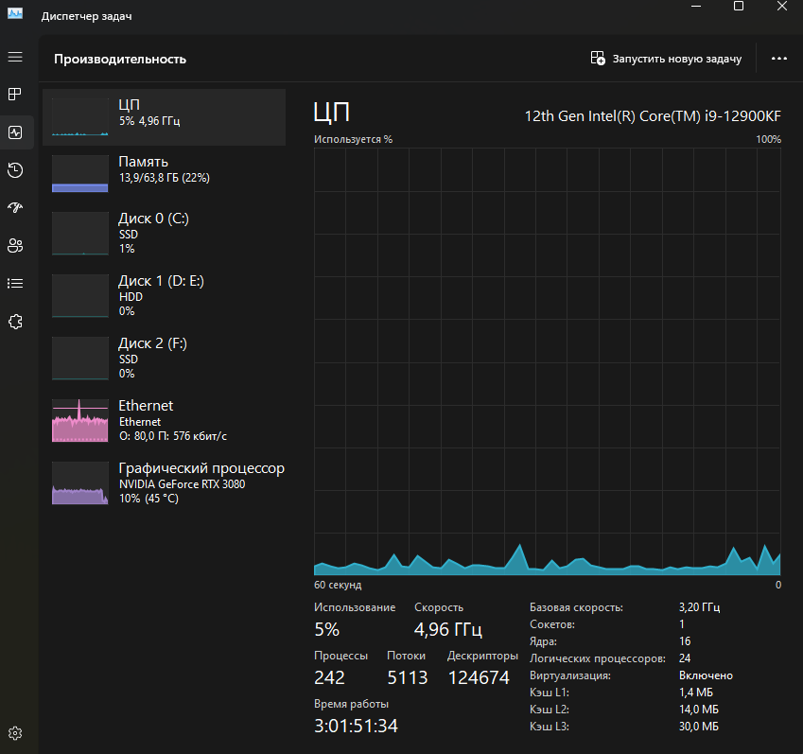Open Task Manager settings gear icon
This screenshot has width=803, height=754.
pos(15,733)
